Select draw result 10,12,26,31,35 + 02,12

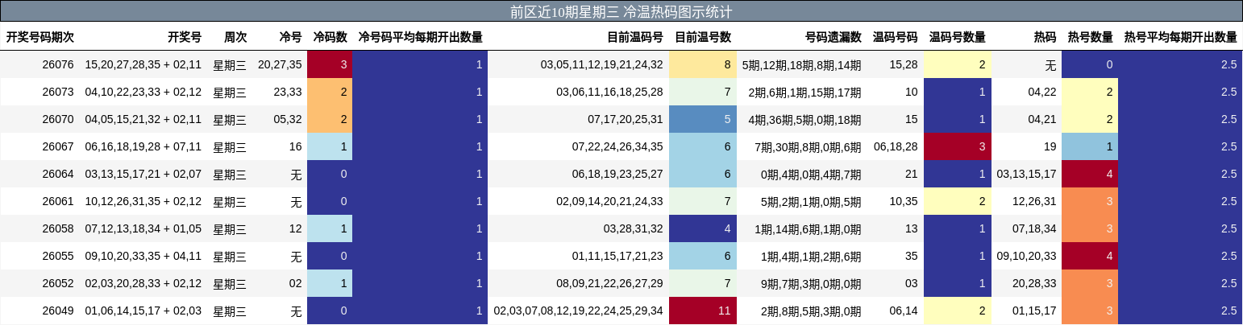(x=143, y=201)
